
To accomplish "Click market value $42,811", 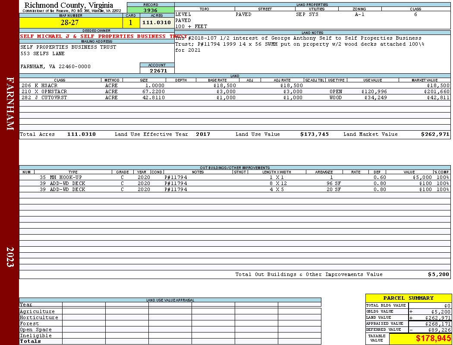I will [x=438, y=97].
